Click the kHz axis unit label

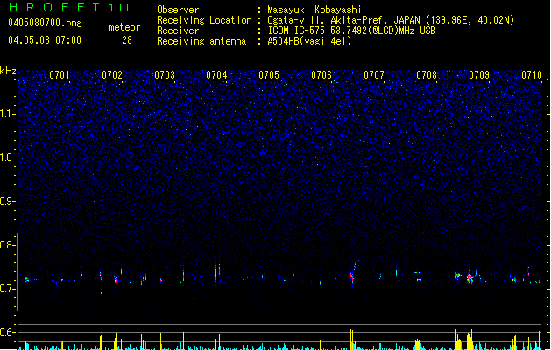8,71
